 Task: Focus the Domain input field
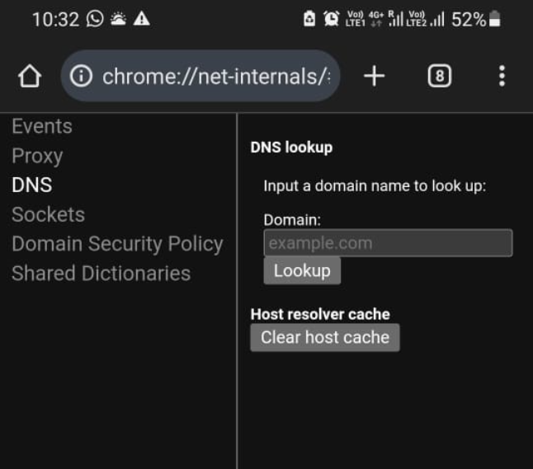388,243
